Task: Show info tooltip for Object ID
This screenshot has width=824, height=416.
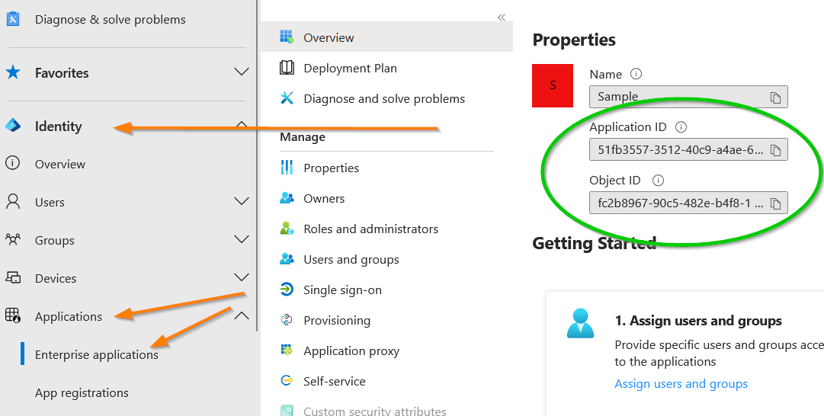Action: 658,180
